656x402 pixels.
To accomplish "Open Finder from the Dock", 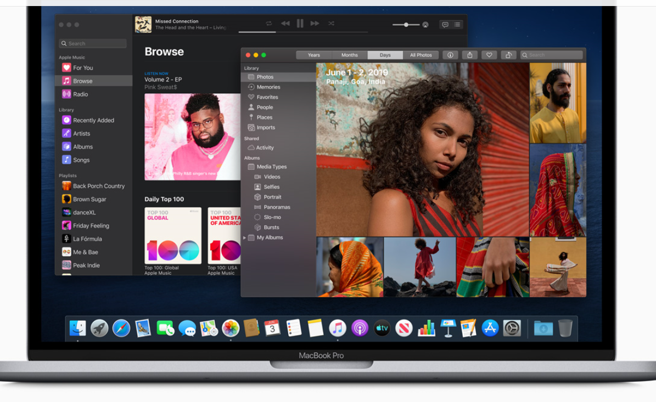I will point(77,328).
